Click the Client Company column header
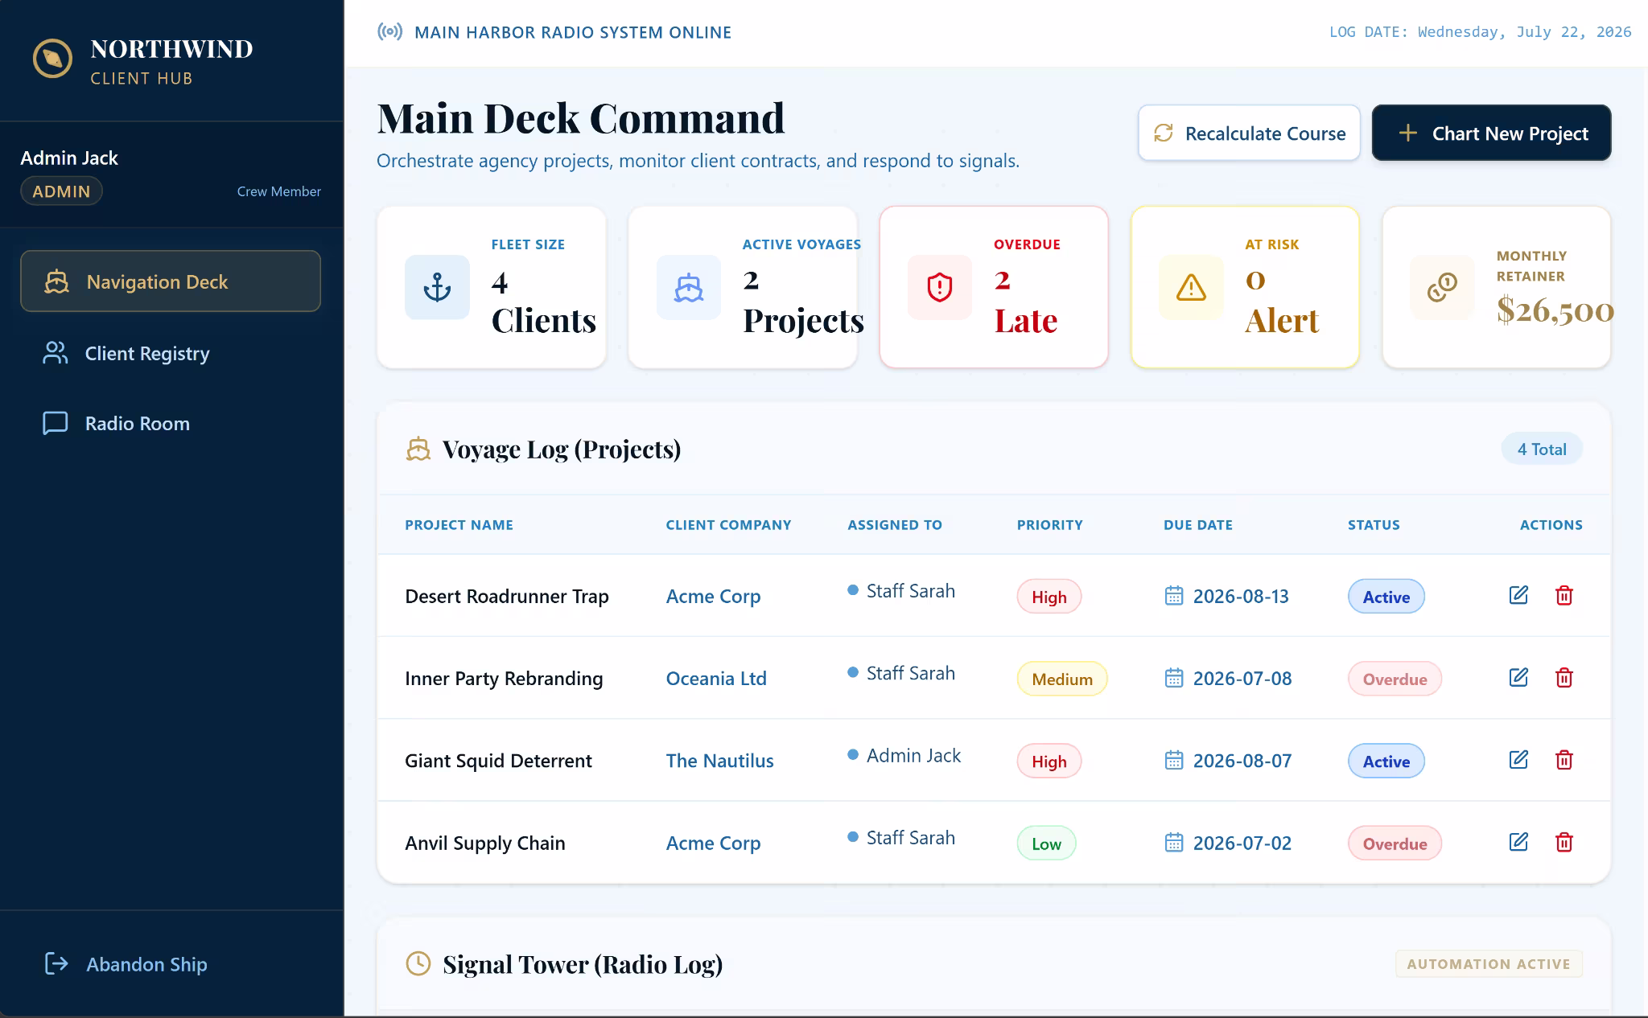The height and width of the screenshot is (1018, 1648). click(x=728, y=524)
